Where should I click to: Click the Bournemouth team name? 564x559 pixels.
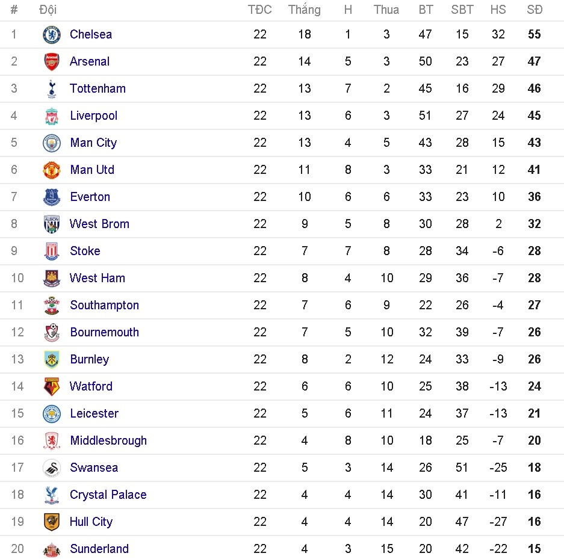pos(104,332)
